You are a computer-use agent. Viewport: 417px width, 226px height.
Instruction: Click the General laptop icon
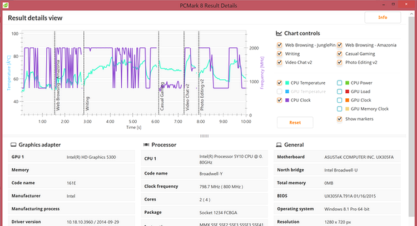tap(279, 145)
